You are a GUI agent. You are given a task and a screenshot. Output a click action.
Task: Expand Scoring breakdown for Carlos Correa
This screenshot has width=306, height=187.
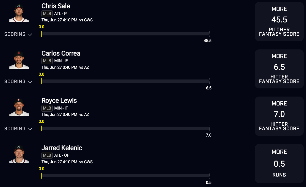[18, 82]
